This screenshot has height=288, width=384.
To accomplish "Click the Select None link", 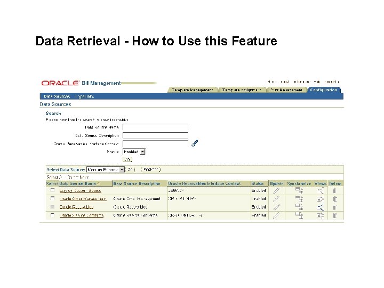I will click(x=78, y=177).
